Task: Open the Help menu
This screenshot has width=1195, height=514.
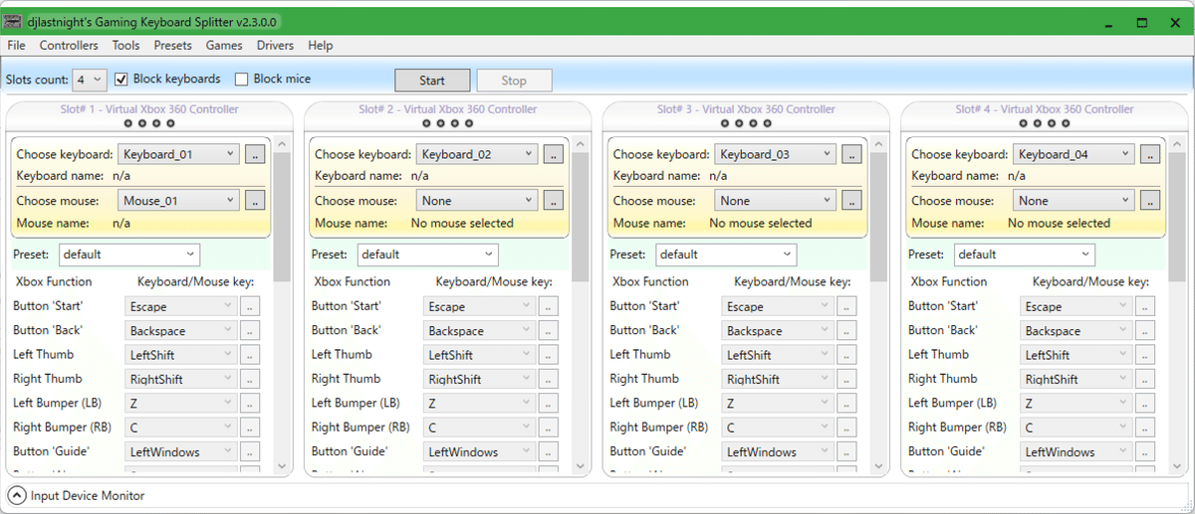Action: pyautogui.click(x=321, y=46)
